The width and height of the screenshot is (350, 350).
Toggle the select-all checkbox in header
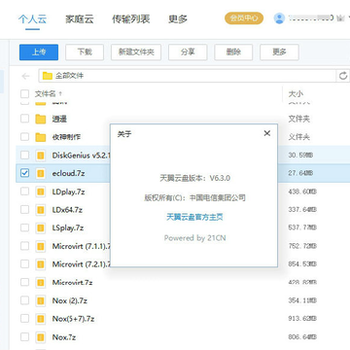pos(24,94)
